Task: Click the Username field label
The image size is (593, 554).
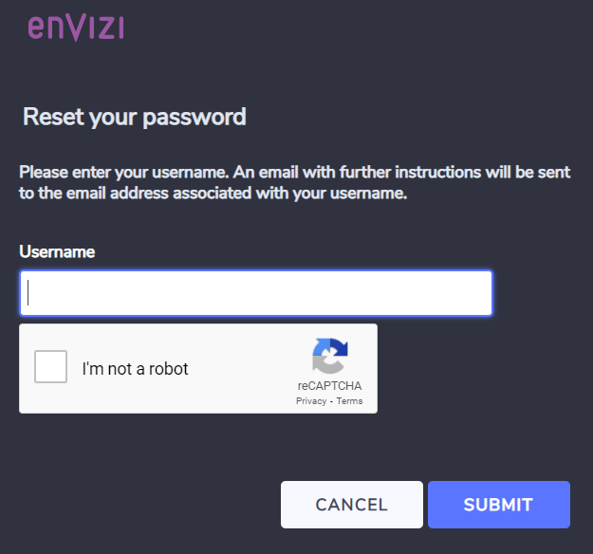Action: click(x=57, y=251)
